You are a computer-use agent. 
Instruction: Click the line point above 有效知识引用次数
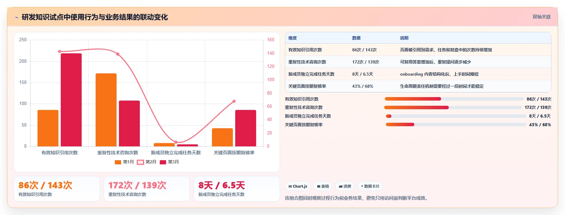(x=59, y=51)
